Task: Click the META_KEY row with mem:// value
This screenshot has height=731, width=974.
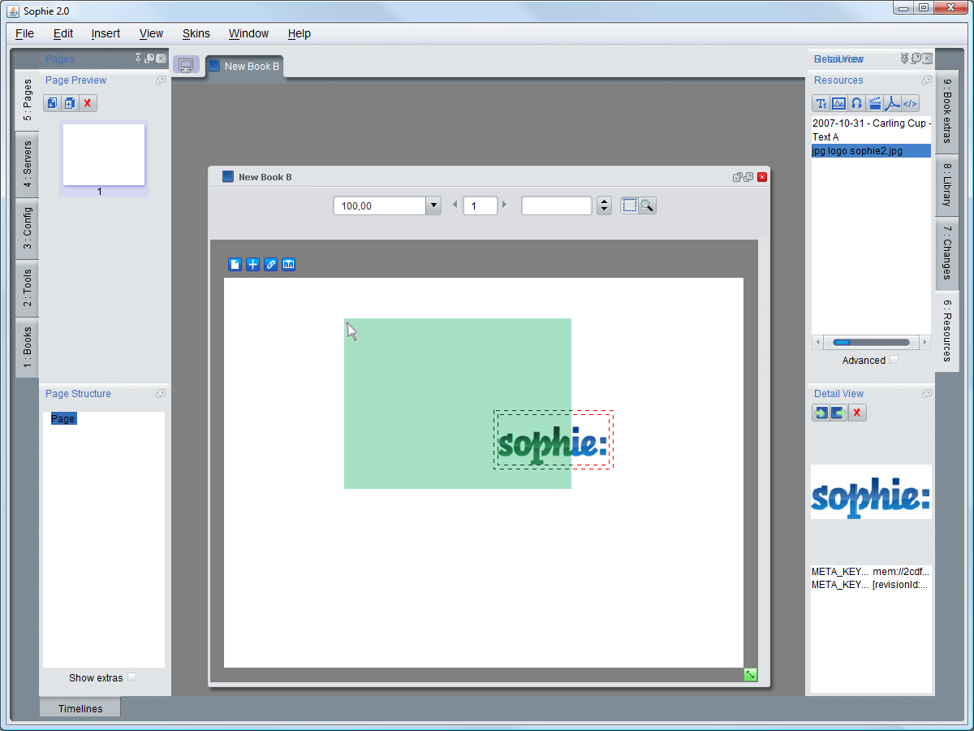Action: coord(871,572)
